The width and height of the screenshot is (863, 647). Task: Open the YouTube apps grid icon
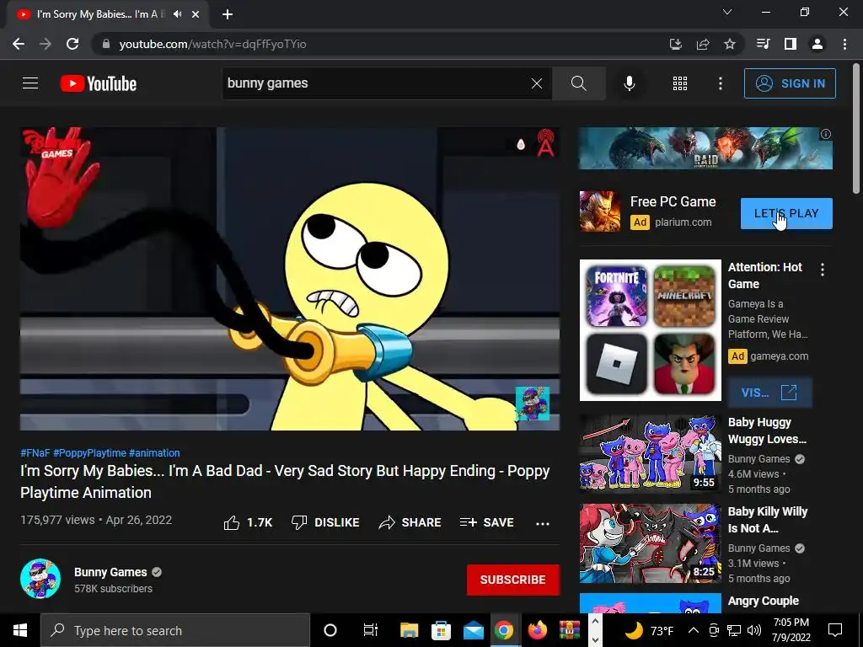pos(680,83)
